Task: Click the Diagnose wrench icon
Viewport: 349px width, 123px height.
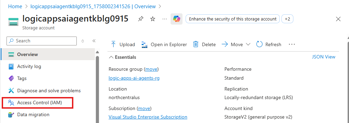Action: tap(11, 91)
